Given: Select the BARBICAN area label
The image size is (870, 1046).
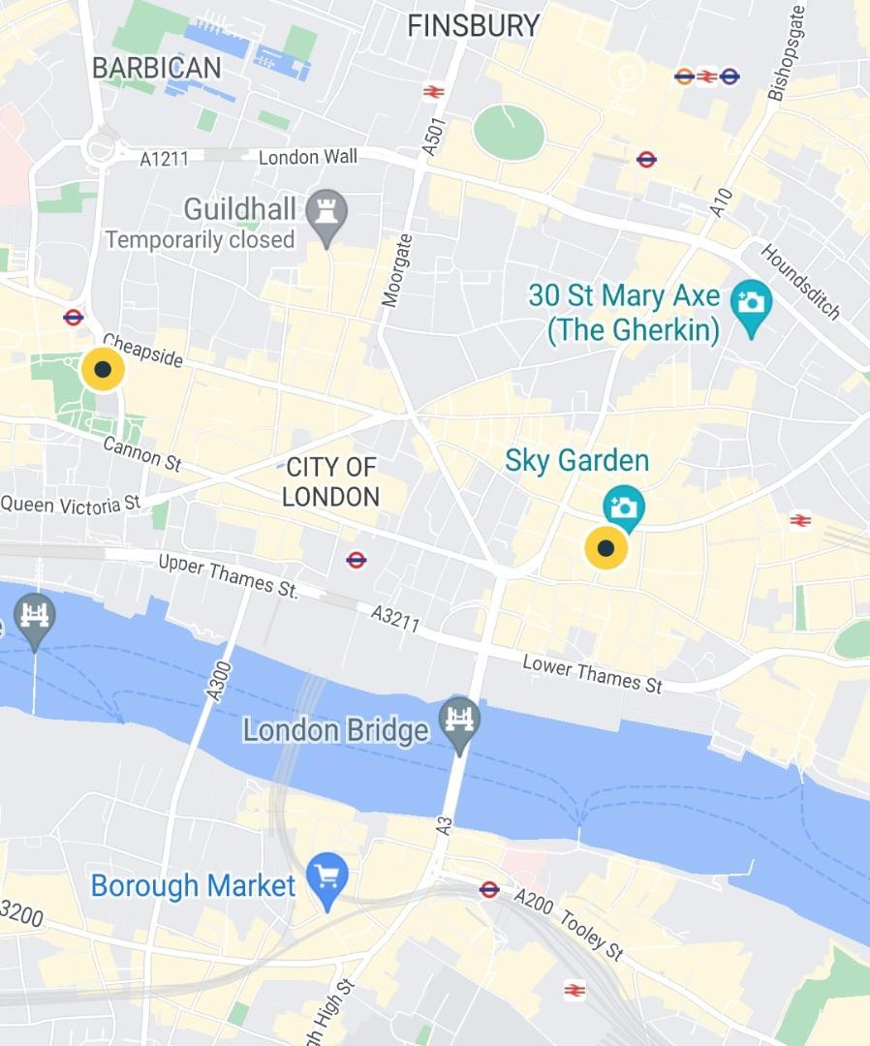Looking at the screenshot, I should pos(157,68).
